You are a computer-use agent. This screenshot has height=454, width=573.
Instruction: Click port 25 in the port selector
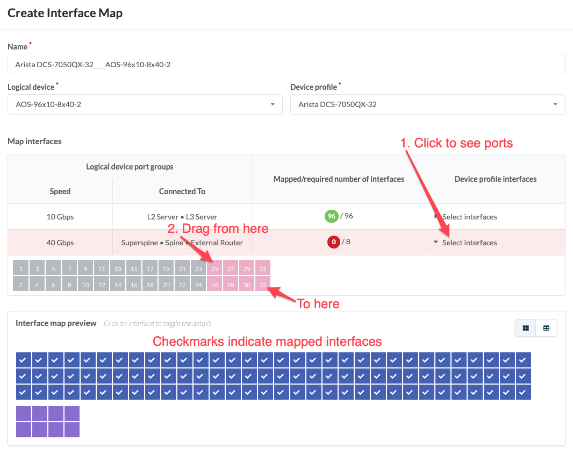pos(214,268)
